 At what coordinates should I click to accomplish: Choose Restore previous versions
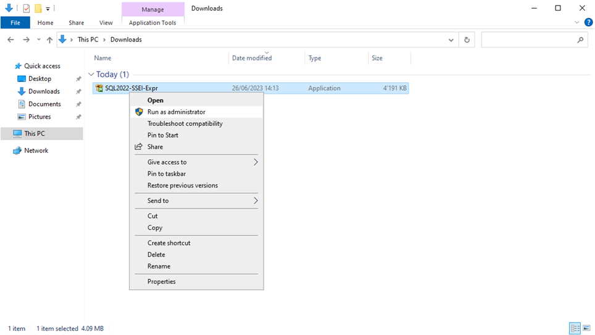click(196, 186)
